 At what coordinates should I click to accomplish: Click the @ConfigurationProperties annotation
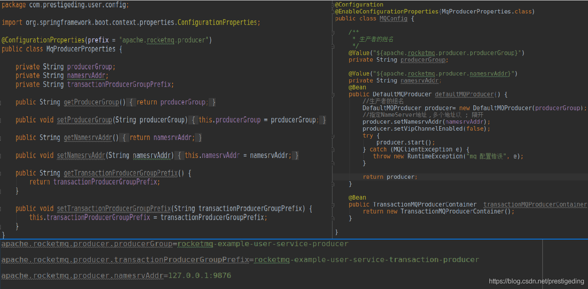pyautogui.click(x=43, y=40)
